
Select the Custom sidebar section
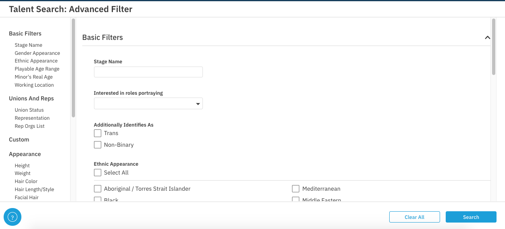pyautogui.click(x=19, y=139)
